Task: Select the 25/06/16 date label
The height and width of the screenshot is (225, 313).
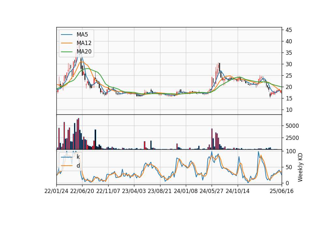Action: [282, 191]
